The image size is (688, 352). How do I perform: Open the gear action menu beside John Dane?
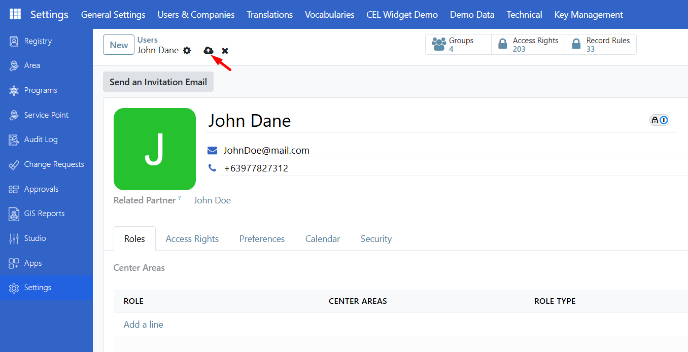click(187, 51)
